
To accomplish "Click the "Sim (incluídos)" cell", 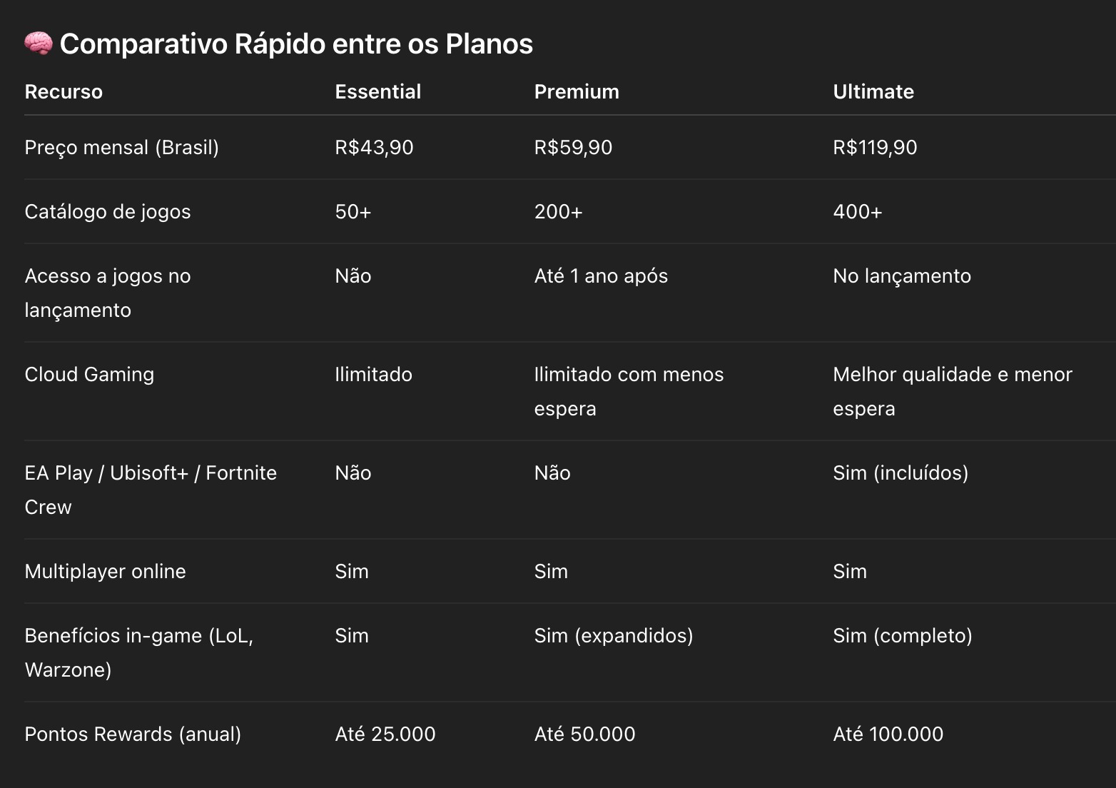I will pyautogui.click(x=900, y=473).
